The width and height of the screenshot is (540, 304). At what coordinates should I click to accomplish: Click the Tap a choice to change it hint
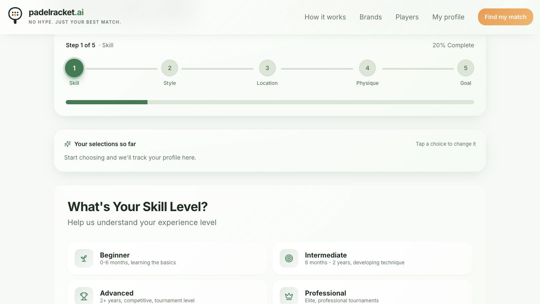(446, 144)
